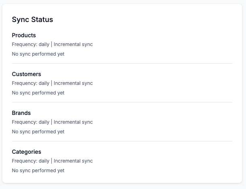Click divider line between Brands and Categories
This screenshot has width=246, height=189.
tap(122, 141)
